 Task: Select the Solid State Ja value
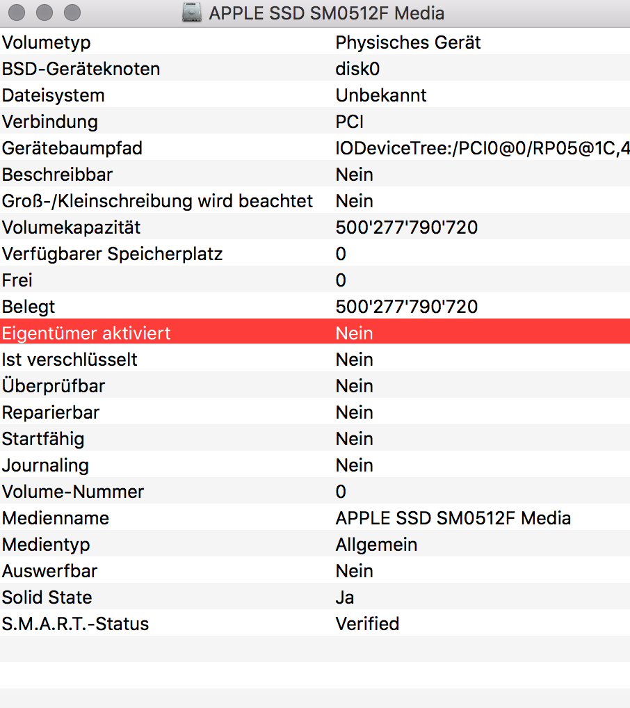[345, 597]
